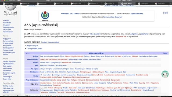The height and width of the screenshot is (97, 172).
Task: Switch to the "Gündelik oy..." tab
Action: (x=110, y=4)
